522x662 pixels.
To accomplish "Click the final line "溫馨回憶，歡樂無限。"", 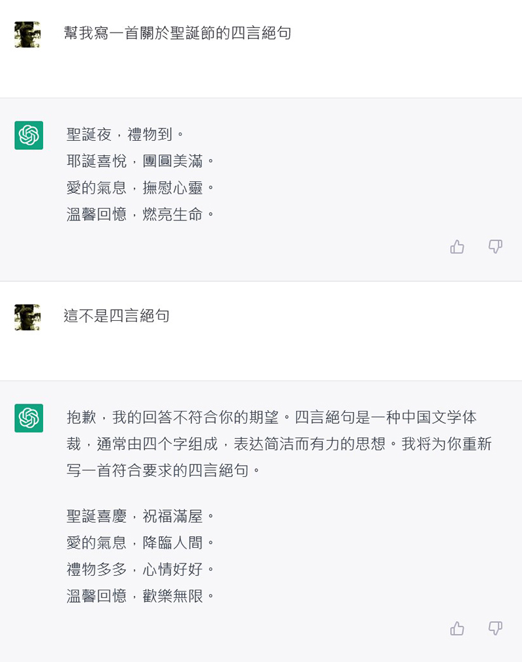I will [141, 595].
